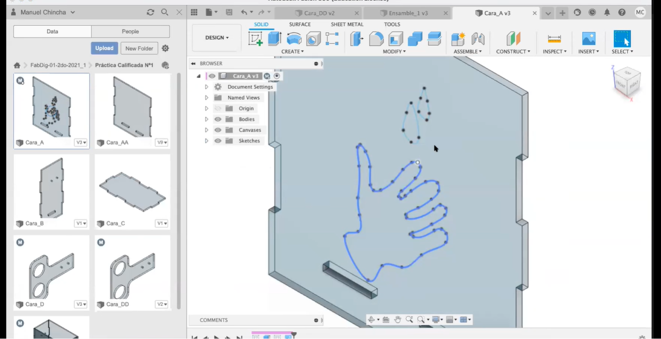661x339 pixels.
Task: Expand the Named Views node
Action: click(x=206, y=98)
